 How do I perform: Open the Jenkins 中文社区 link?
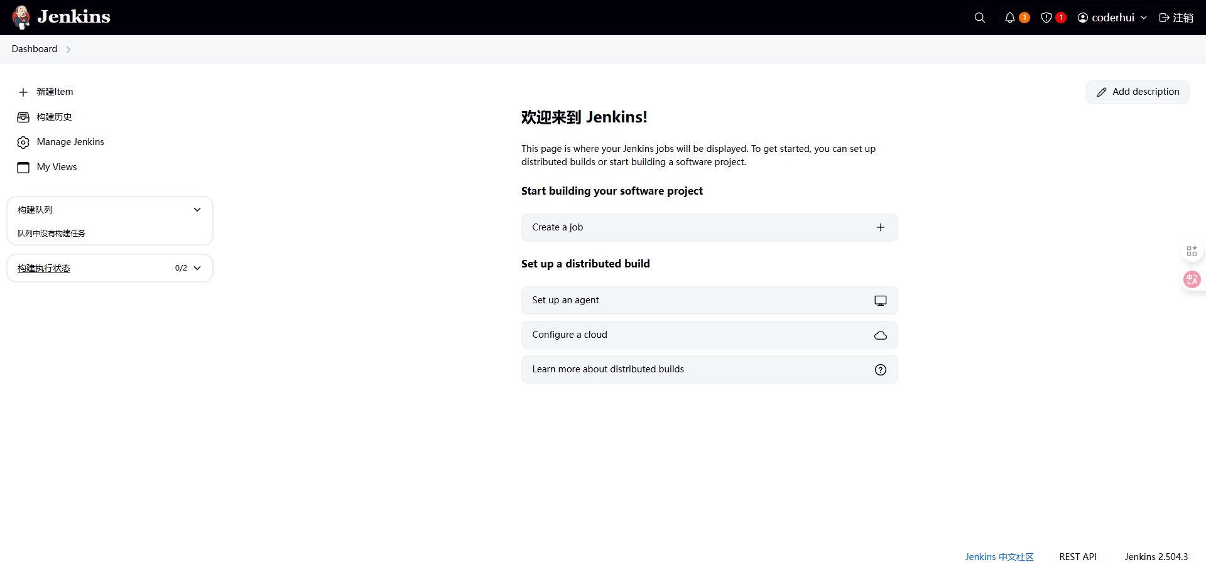coord(999,557)
